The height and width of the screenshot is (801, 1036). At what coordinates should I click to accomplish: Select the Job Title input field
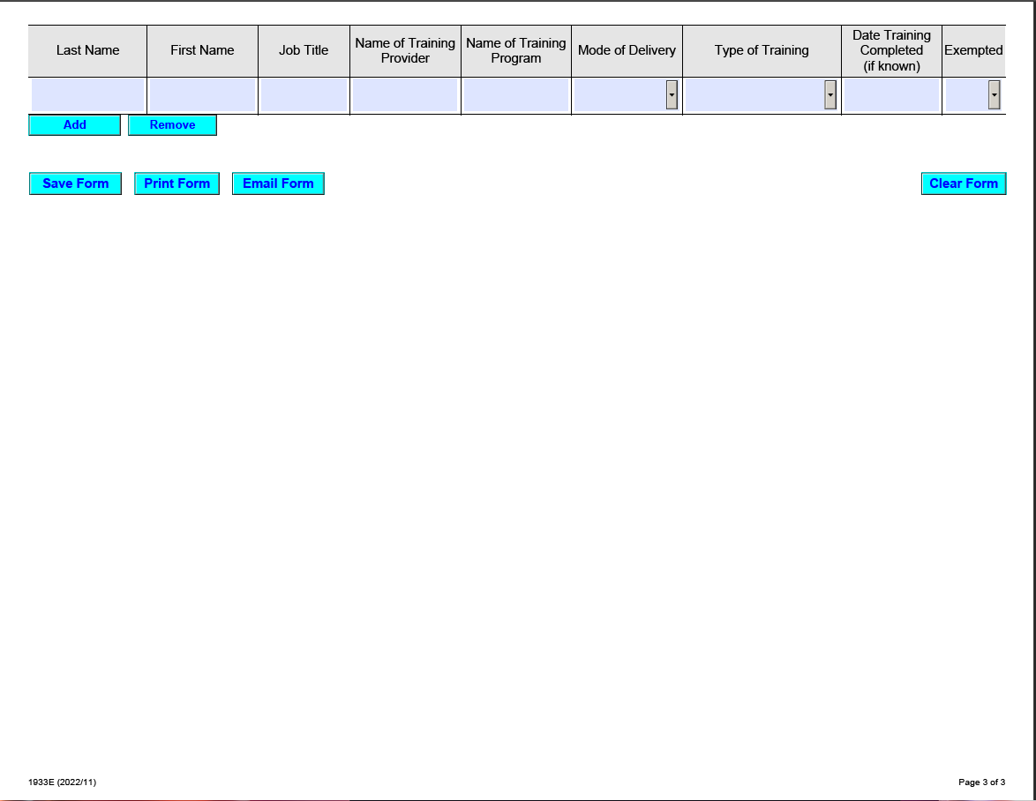coord(304,94)
